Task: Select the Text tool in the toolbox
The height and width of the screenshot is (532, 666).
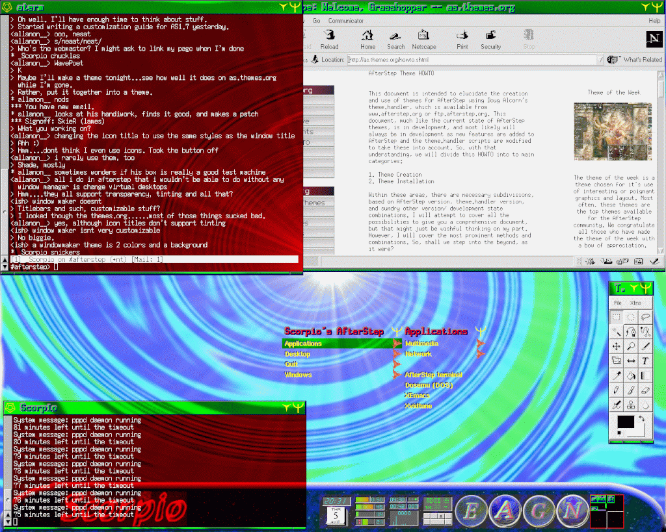Action: pyautogui.click(x=645, y=361)
